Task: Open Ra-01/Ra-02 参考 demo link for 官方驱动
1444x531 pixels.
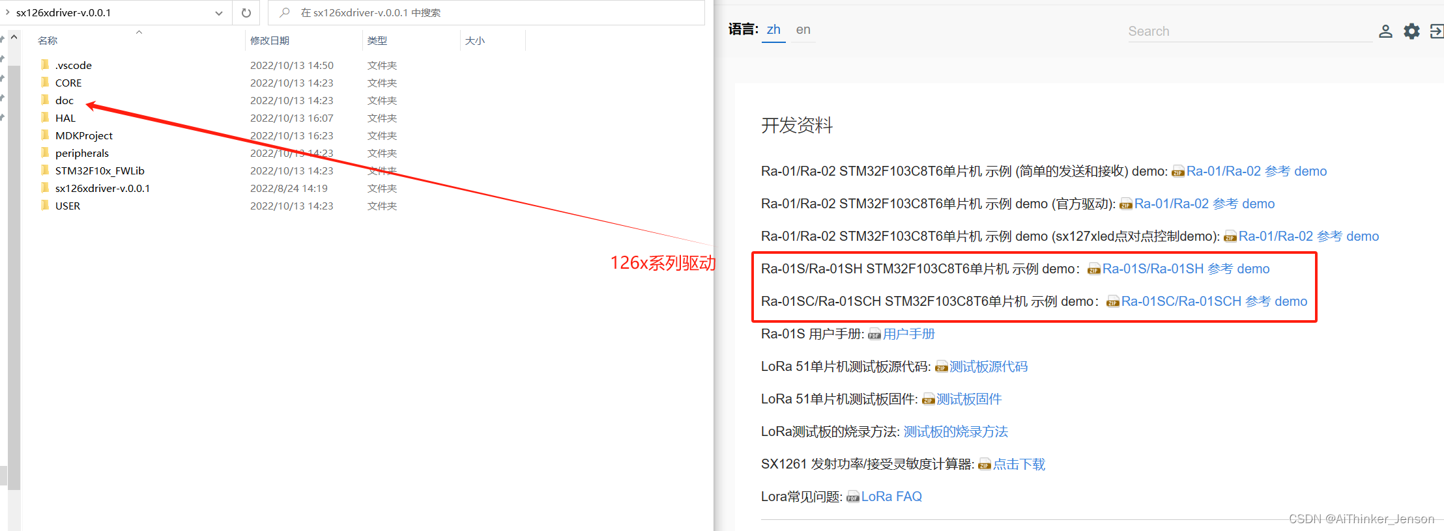Action: 1204,204
